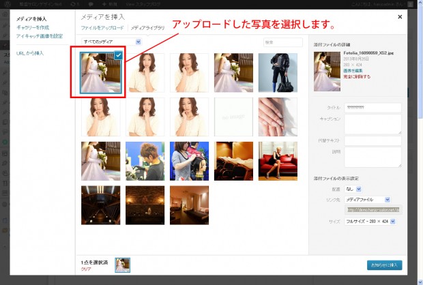Viewport: 423px width, 285px height.
Task: Select the hands and nails thumbnail
Action: [278, 117]
